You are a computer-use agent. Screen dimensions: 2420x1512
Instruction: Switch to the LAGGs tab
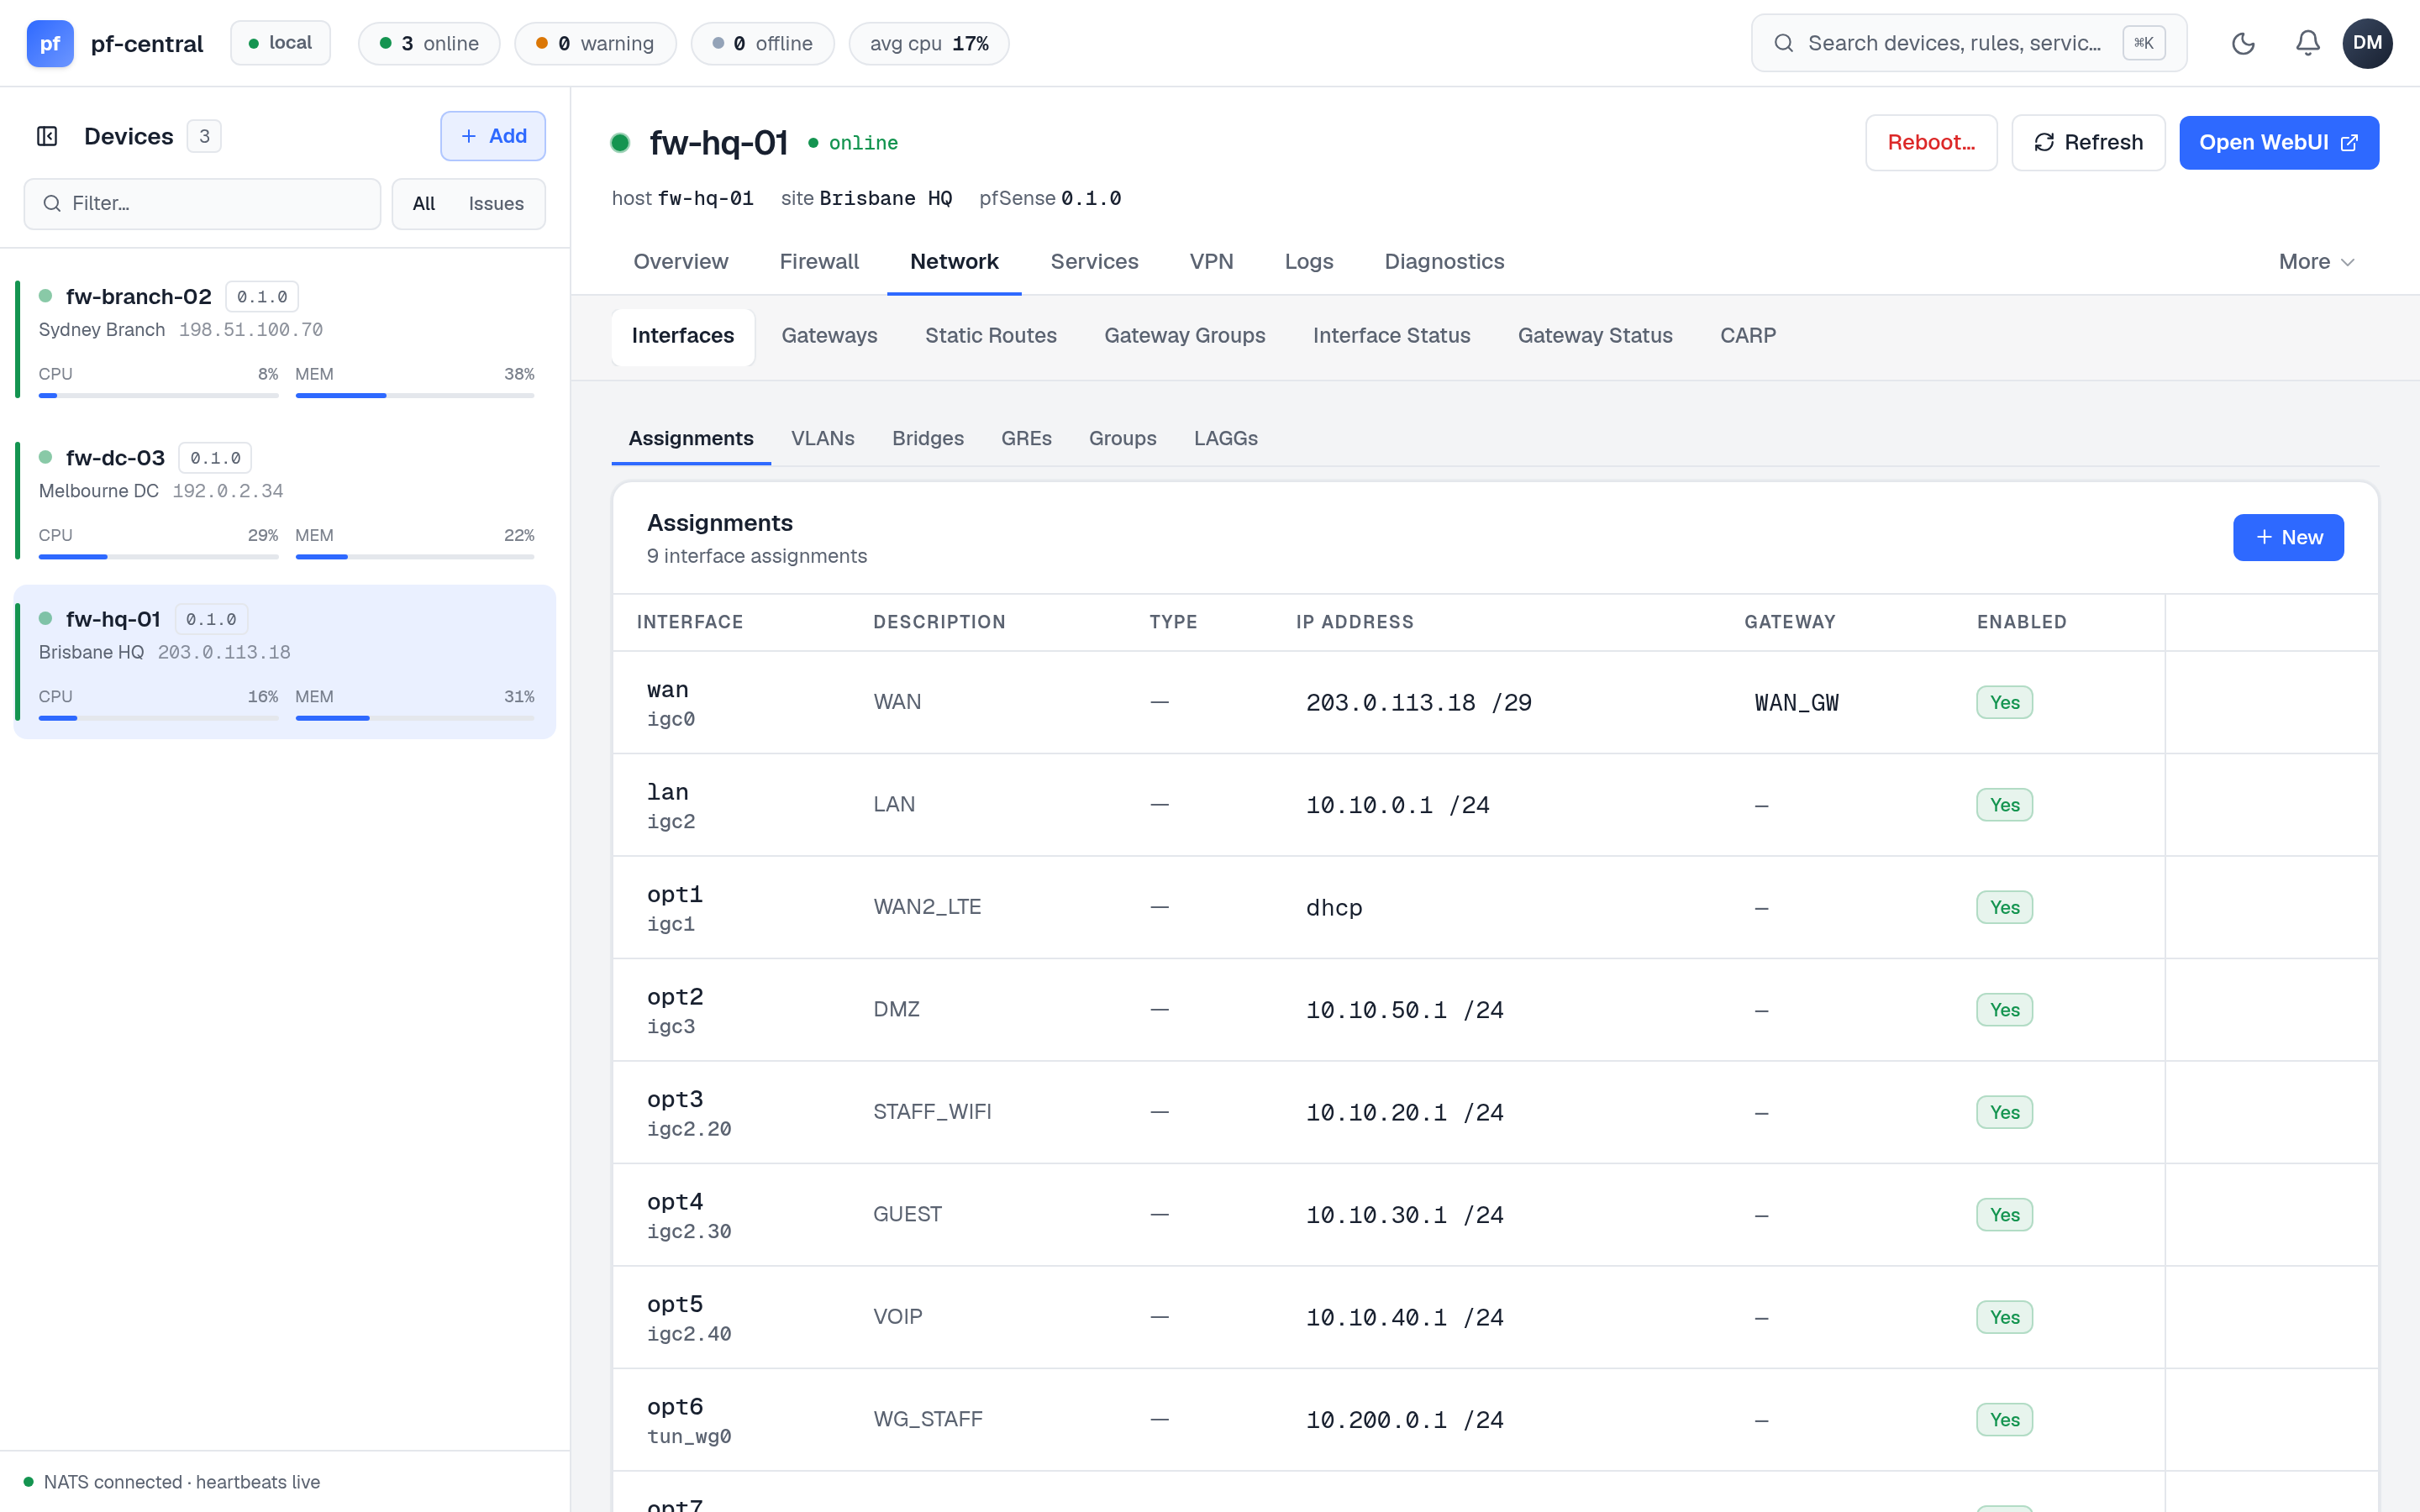coord(1226,438)
